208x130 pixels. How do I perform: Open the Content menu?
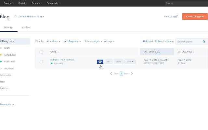9,3
